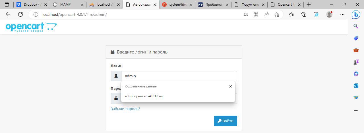Click the browser profile avatar

click(x=329, y=15)
